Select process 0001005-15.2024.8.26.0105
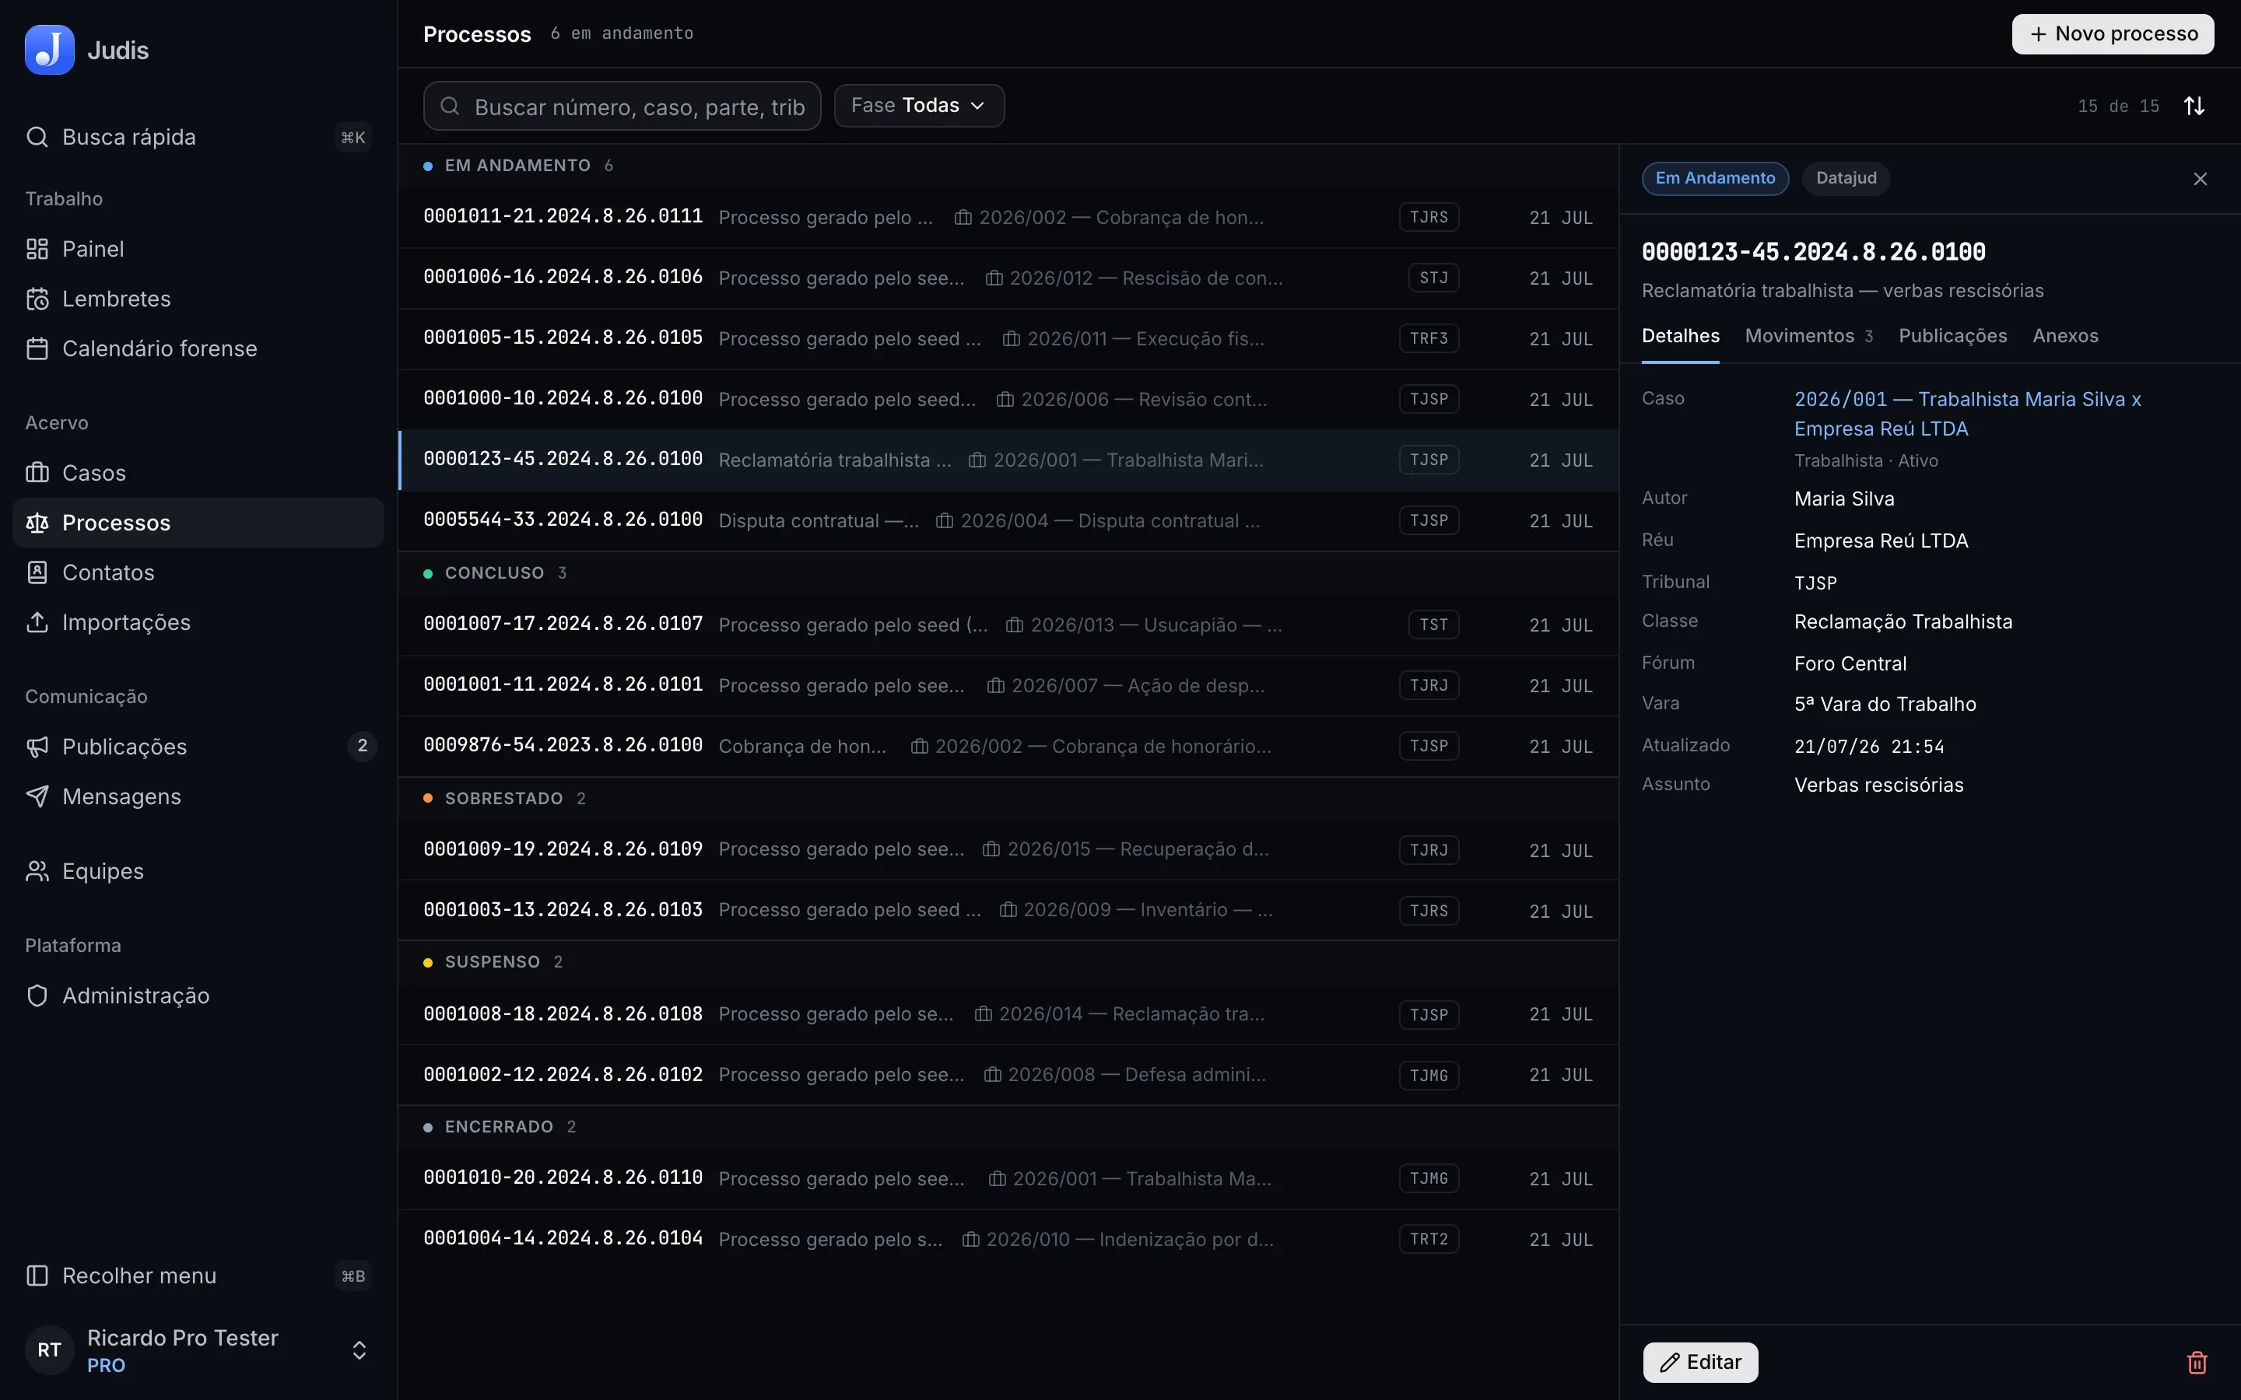2241x1400 pixels. 1008,339
